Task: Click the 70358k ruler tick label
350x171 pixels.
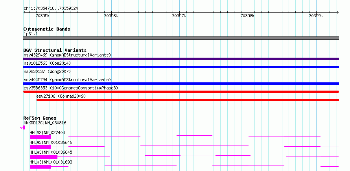Action: coord(247,16)
